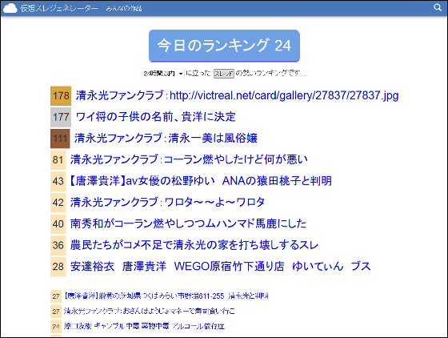Click the bronze 111 rank badge
The height and width of the screenshot is (338, 448).
(60, 139)
